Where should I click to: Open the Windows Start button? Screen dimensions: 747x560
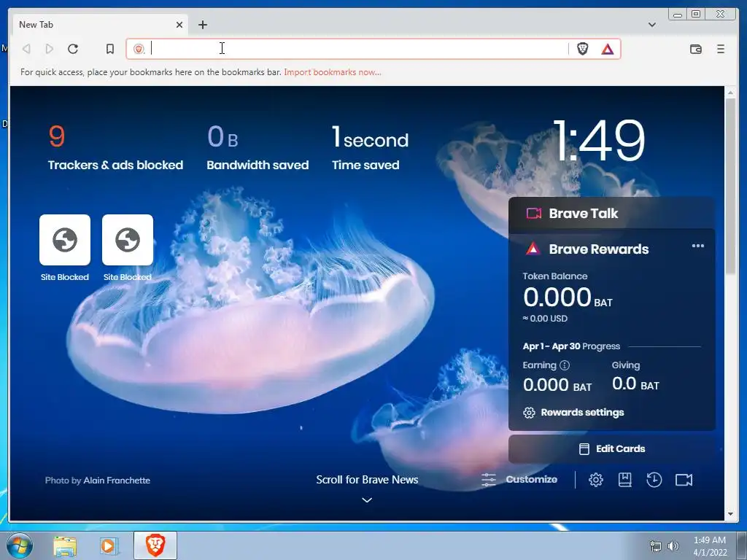(x=19, y=545)
